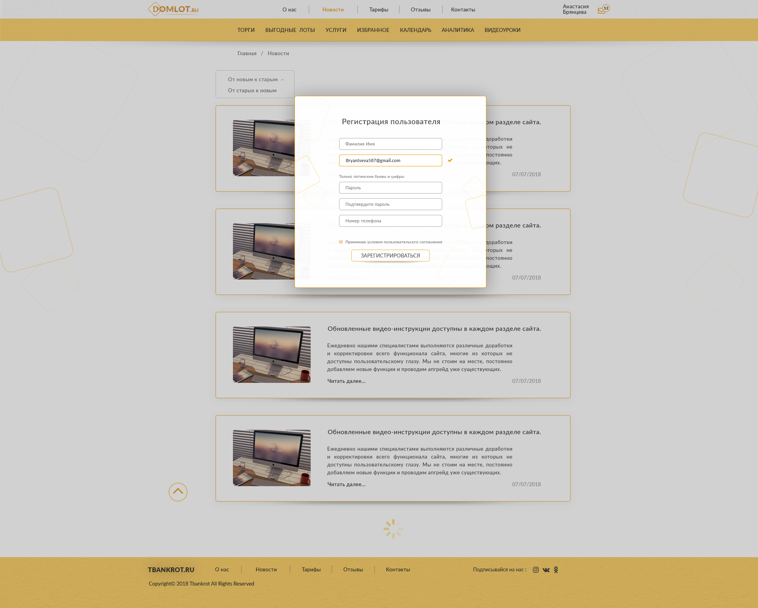The width and height of the screenshot is (758, 608).
Task: Click the scroll-to-top arrow circle
Action: click(178, 492)
